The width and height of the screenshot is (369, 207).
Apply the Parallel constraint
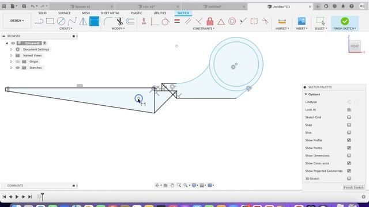tap(188, 21)
